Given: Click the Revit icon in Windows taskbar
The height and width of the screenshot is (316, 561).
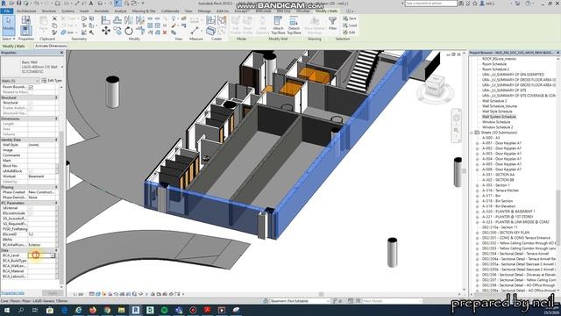Looking at the screenshot, I should click(x=136, y=310).
